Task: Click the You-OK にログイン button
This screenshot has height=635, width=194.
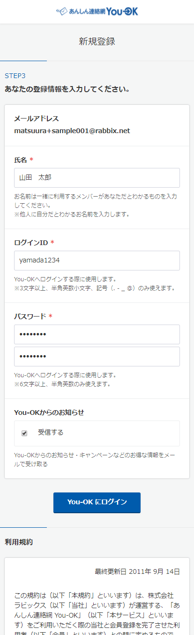Action: 97,502
